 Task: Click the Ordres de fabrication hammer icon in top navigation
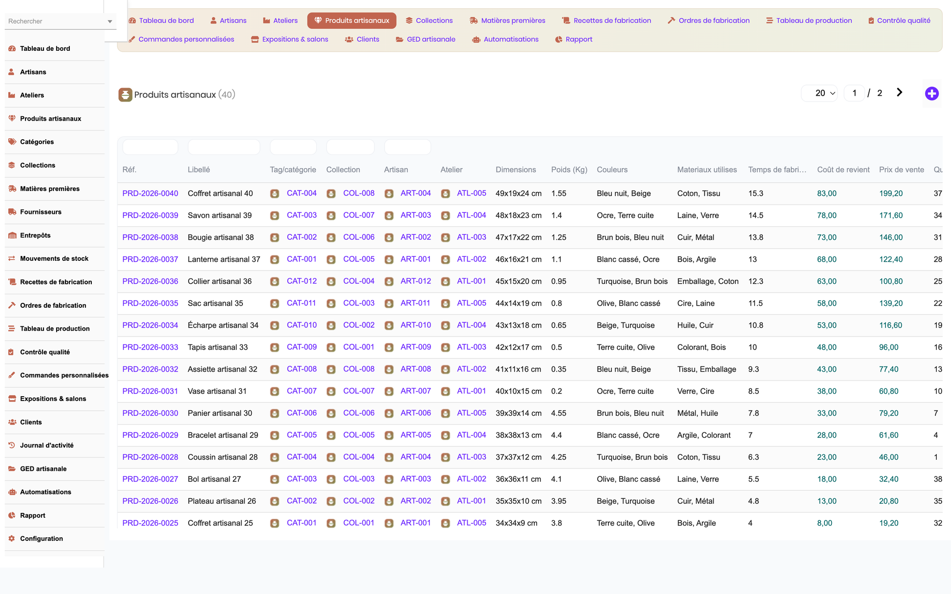point(671,21)
